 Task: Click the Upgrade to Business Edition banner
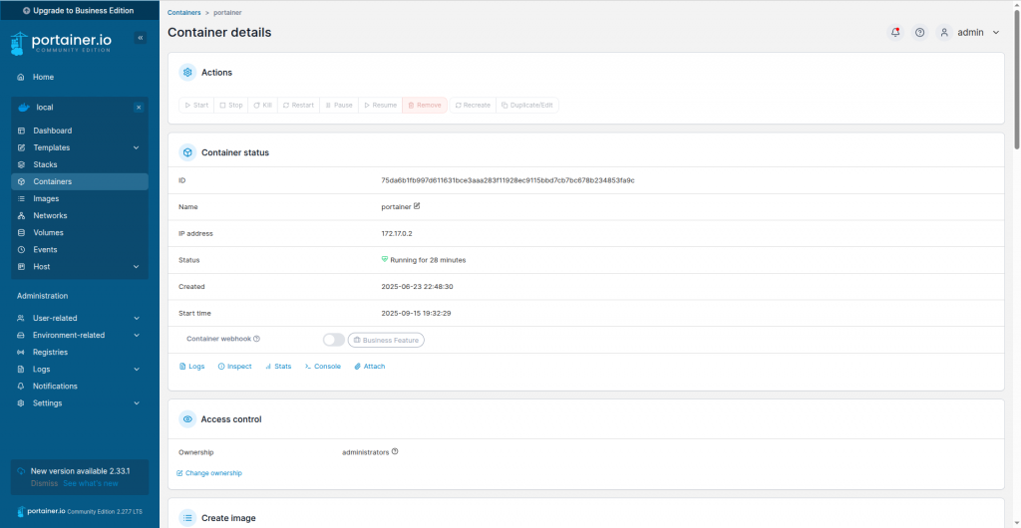pyautogui.click(x=79, y=10)
